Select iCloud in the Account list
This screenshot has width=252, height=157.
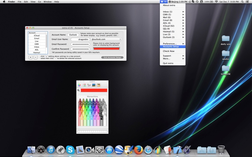37,35
